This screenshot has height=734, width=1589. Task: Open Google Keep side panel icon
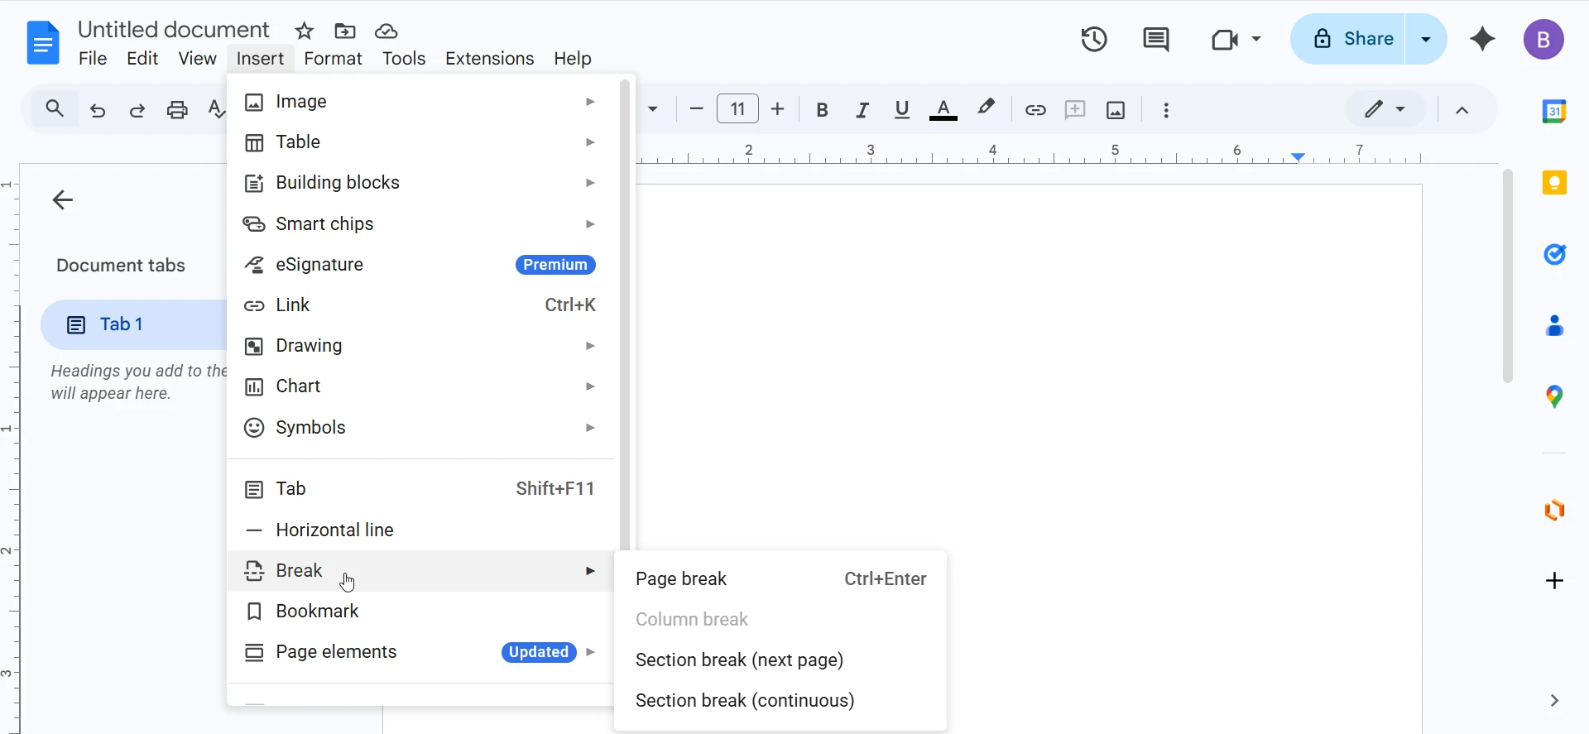[1554, 183]
